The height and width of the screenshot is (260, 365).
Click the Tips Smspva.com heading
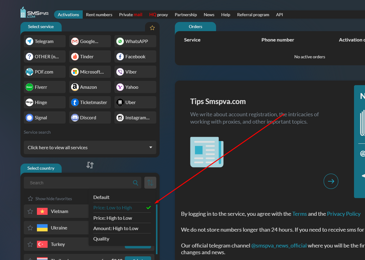[218, 102]
